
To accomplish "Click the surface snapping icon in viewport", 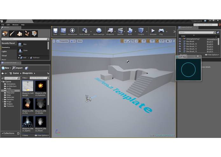I will [x=136, y=41].
